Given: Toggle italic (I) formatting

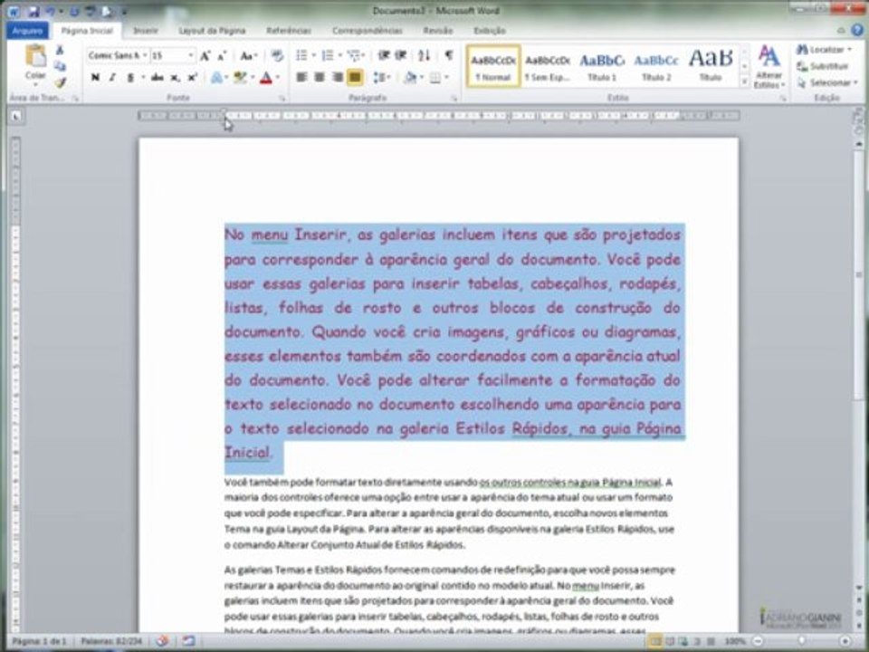Looking at the screenshot, I should pyautogui.click(x=112, y=78).
